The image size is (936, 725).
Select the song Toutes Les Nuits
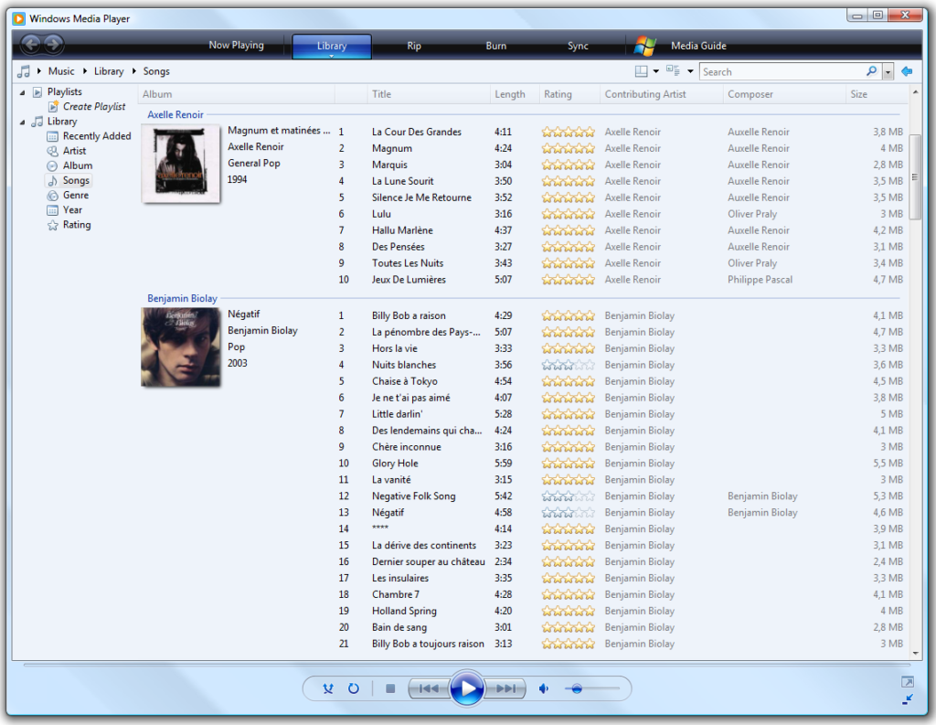(x=408, y=263)
